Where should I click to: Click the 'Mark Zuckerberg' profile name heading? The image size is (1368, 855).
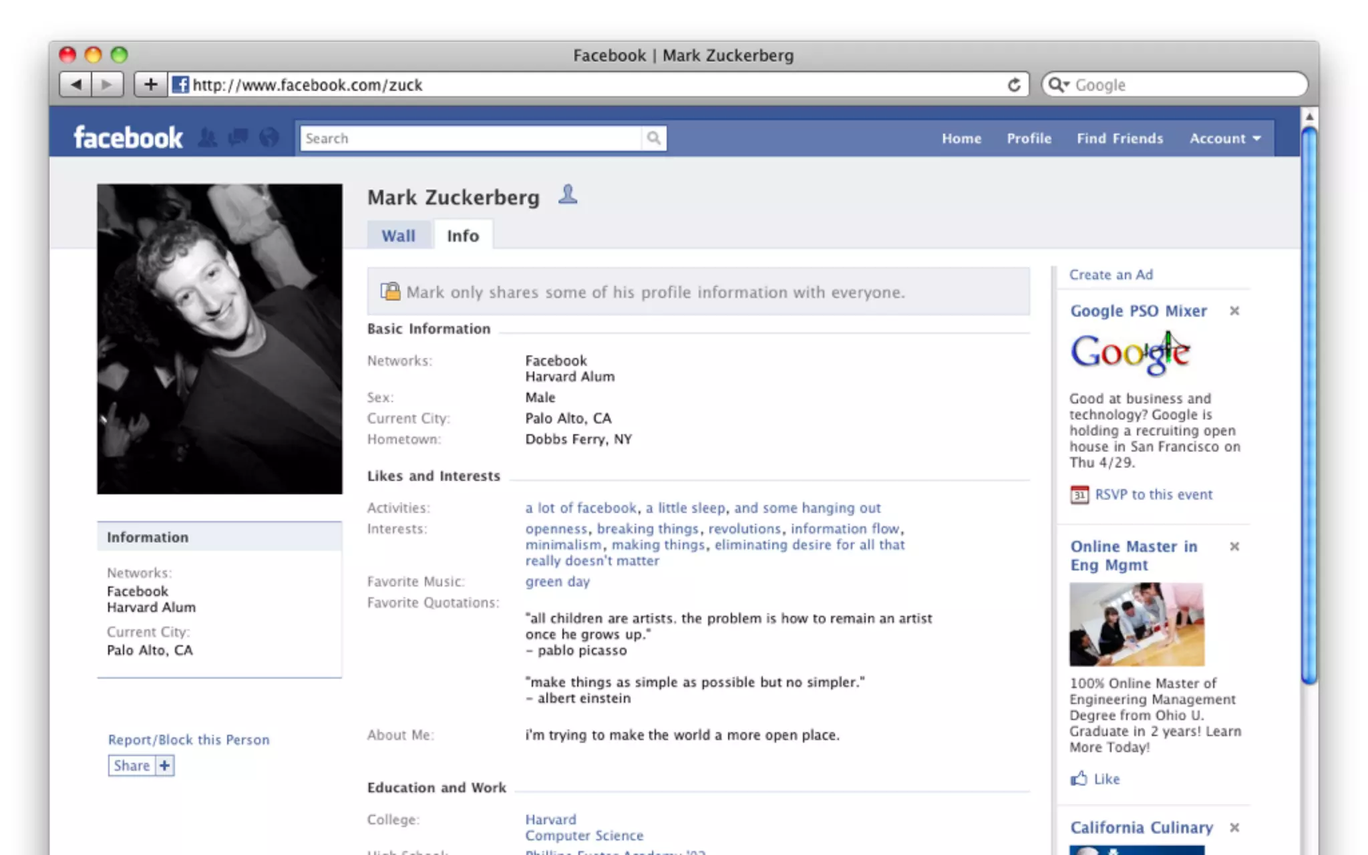pos(453,198)
